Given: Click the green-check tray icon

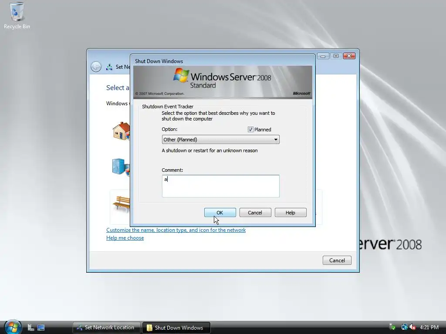Looking at the screenshot, I should pos(392,327).
